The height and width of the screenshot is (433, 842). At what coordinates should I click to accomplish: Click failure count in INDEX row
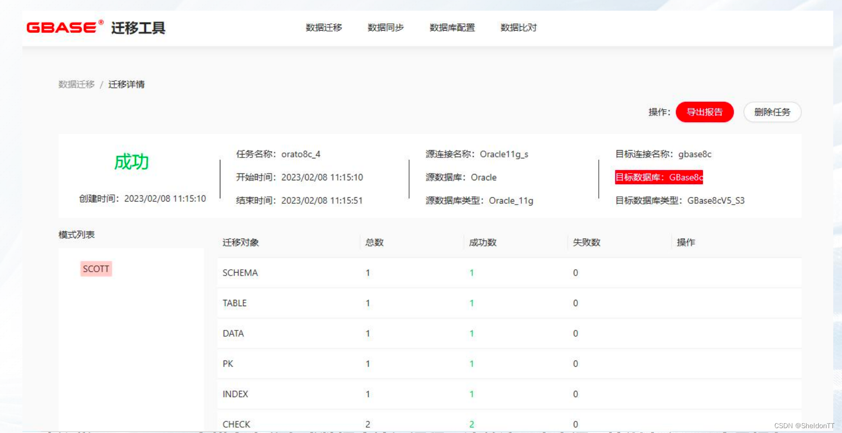tap(575, 394)
